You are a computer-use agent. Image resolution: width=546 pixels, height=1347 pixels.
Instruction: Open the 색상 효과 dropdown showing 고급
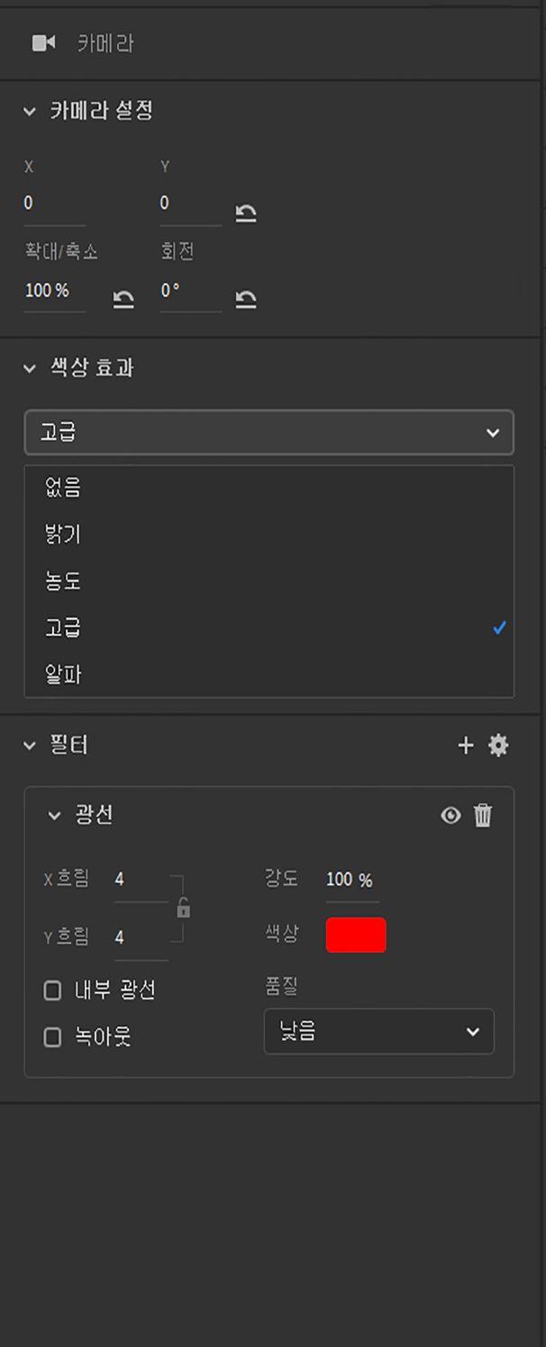(268, 433)
